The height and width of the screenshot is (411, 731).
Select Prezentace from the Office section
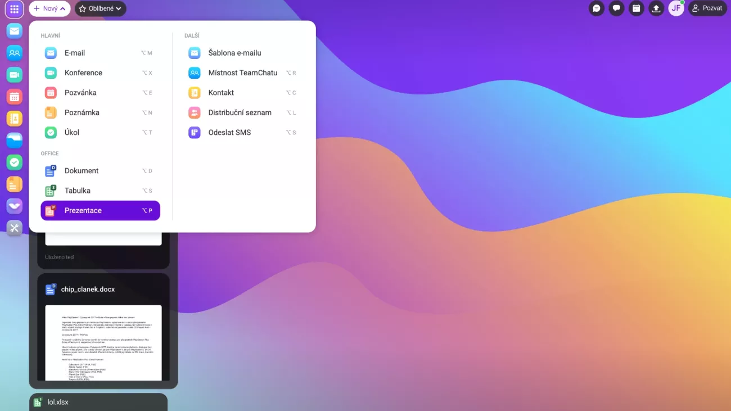[x=100, y=210]
